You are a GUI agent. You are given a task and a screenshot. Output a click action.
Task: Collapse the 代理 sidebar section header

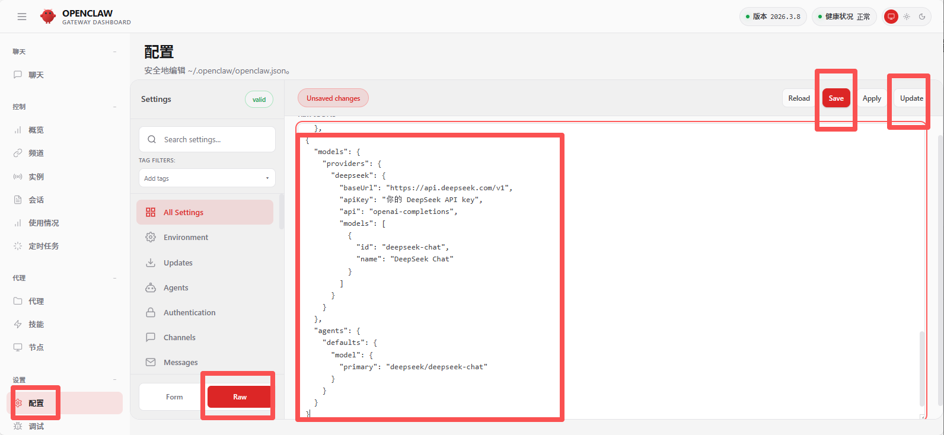click(65, 278)
